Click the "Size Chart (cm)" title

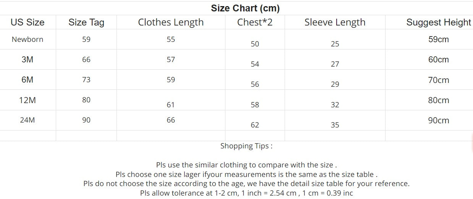pyautogui.click(x=245, y=8)
